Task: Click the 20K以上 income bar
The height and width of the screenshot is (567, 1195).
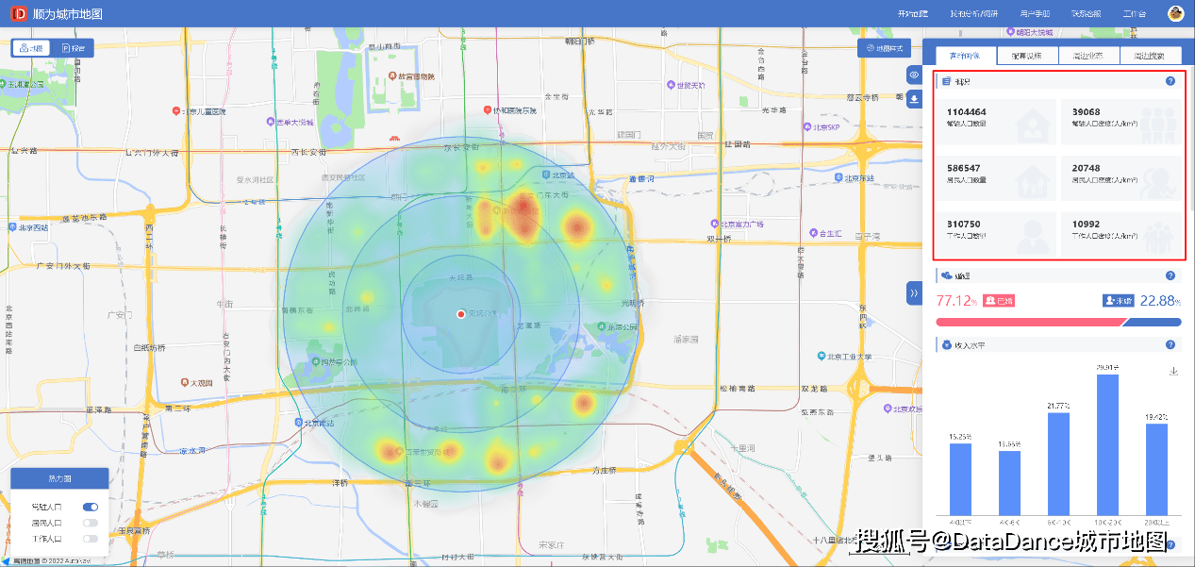Action: (x=1157, y=469)
